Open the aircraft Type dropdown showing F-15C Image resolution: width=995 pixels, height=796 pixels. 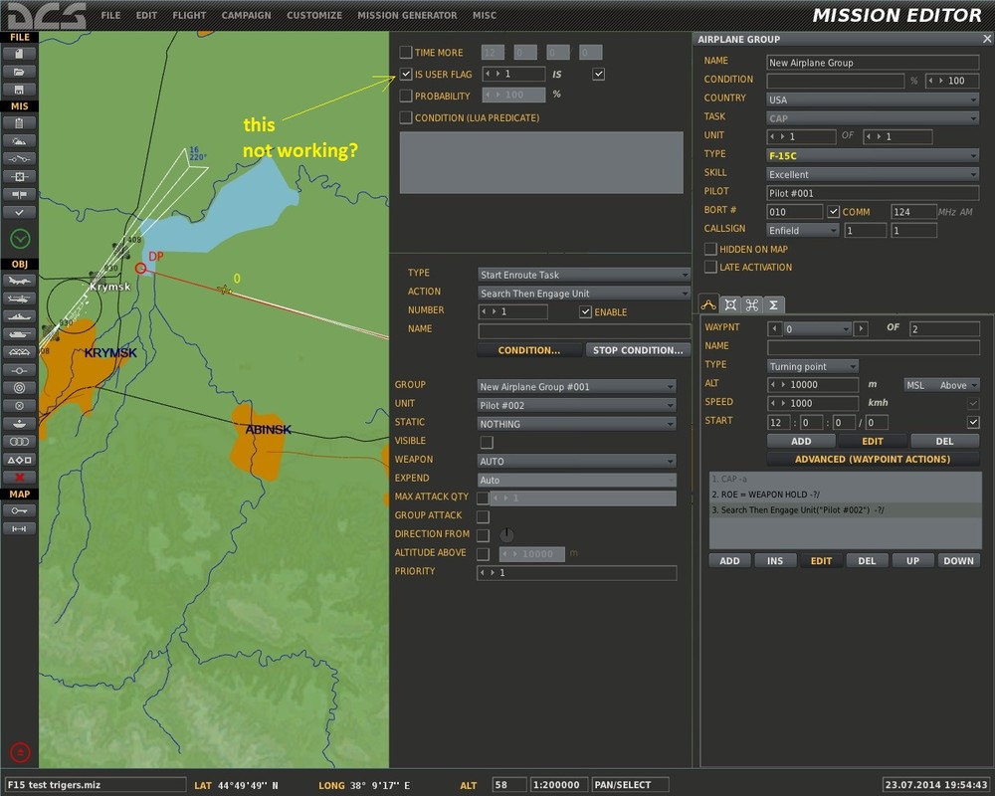point(873,155)
